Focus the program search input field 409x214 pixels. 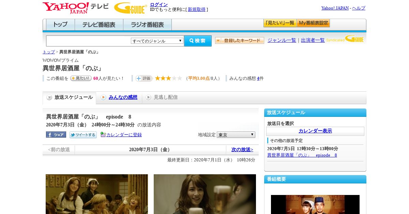click(88, 41)
